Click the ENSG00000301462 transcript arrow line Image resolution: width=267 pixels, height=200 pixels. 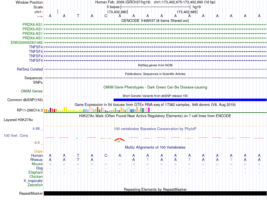click(x=155, y=42)
